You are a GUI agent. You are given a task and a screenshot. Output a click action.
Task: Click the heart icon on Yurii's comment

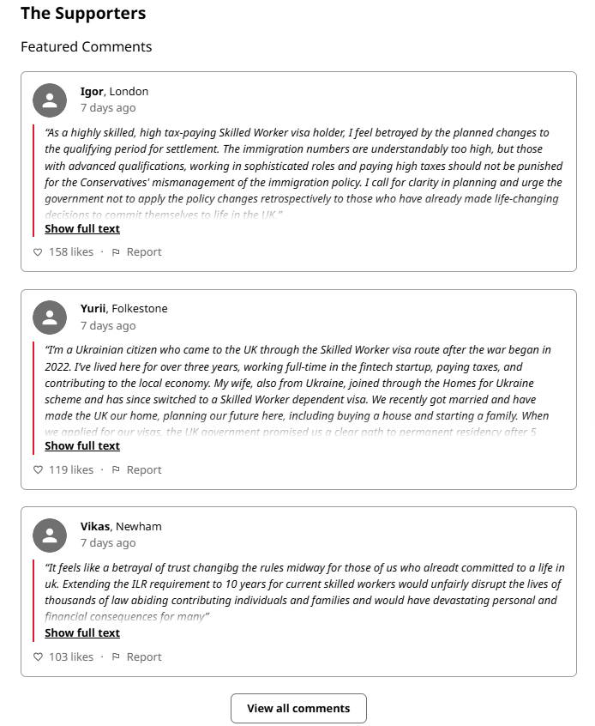[38, 470]
